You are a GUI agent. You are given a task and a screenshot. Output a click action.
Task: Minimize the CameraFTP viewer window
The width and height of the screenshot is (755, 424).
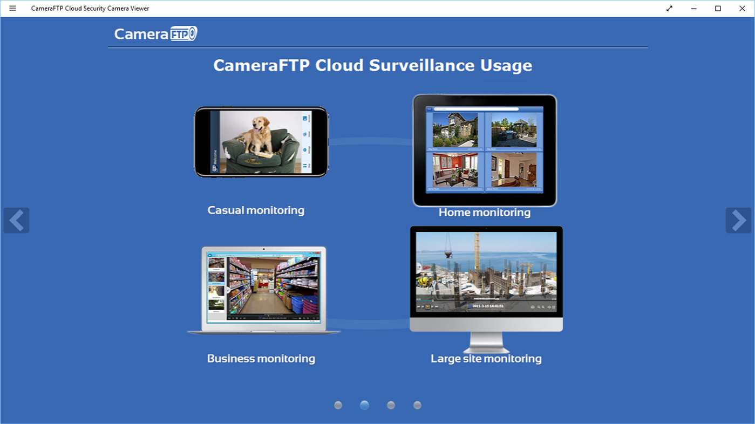pyautogui.click(x=693, y=8)
